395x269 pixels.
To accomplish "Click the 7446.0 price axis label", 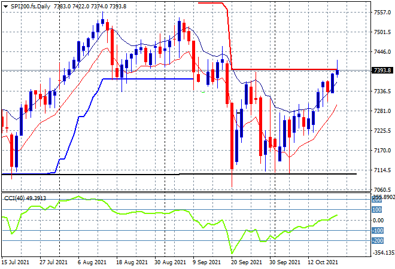I will [382, 52].
